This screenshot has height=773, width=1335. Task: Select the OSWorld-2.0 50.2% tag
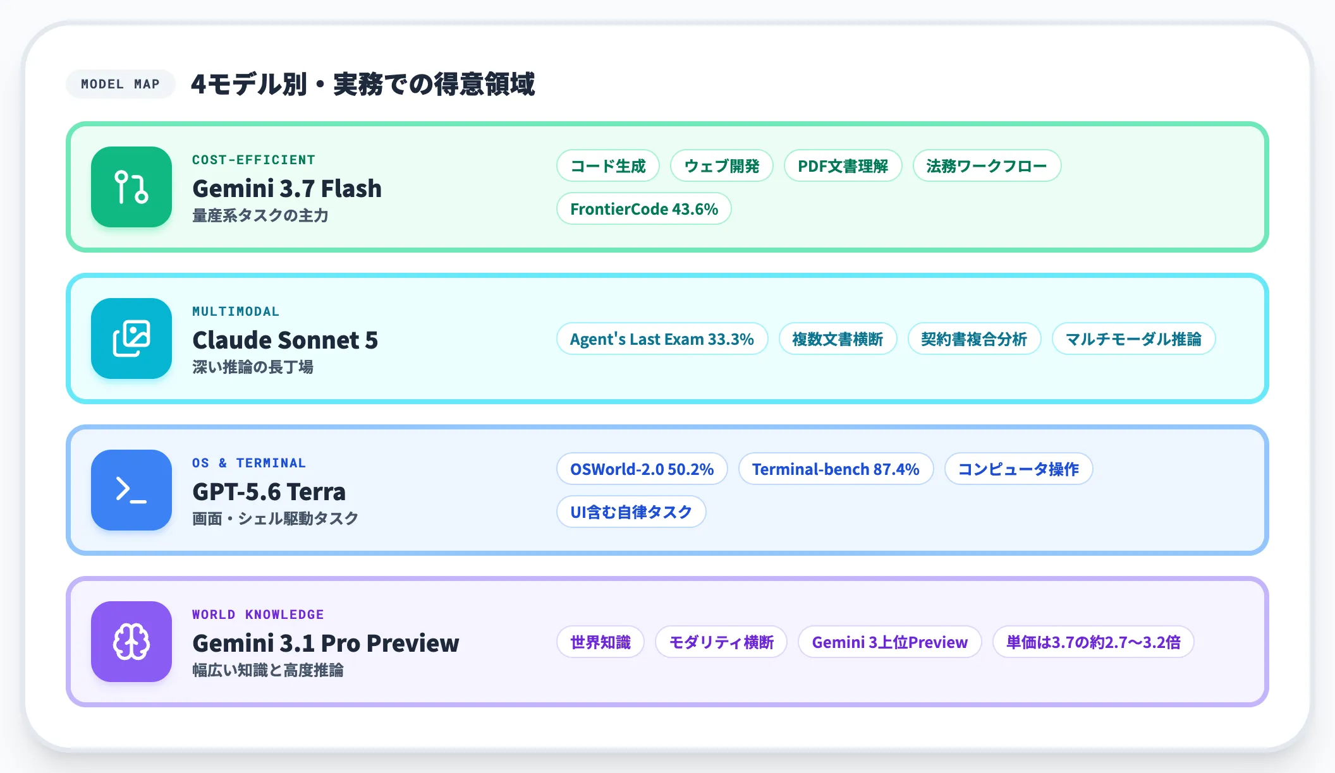point(642,469)
